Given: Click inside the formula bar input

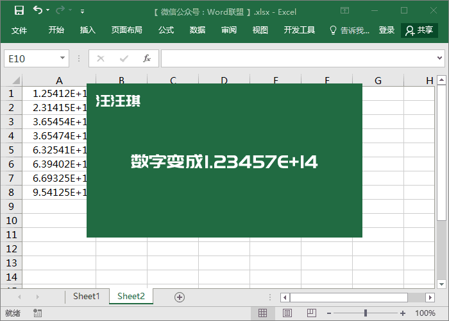Looking at the screenshot, I should [298, 58].
